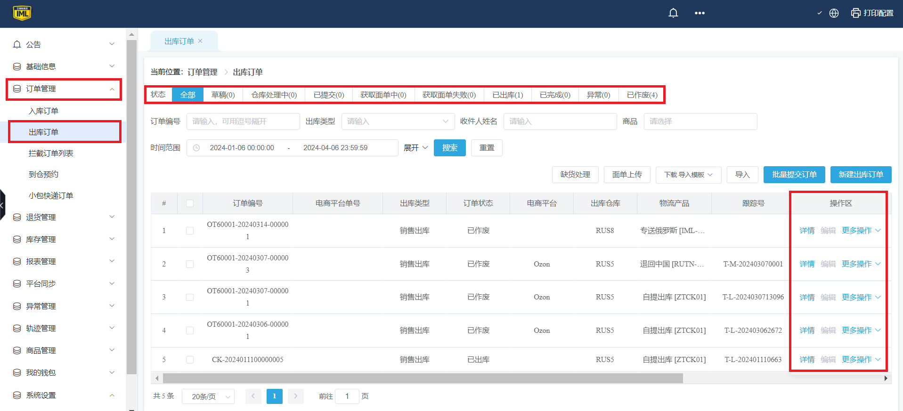This screenshot has height=411, width=903.
Task: Click the 异常管理 database icon
Action: click(x=17, y=306)
